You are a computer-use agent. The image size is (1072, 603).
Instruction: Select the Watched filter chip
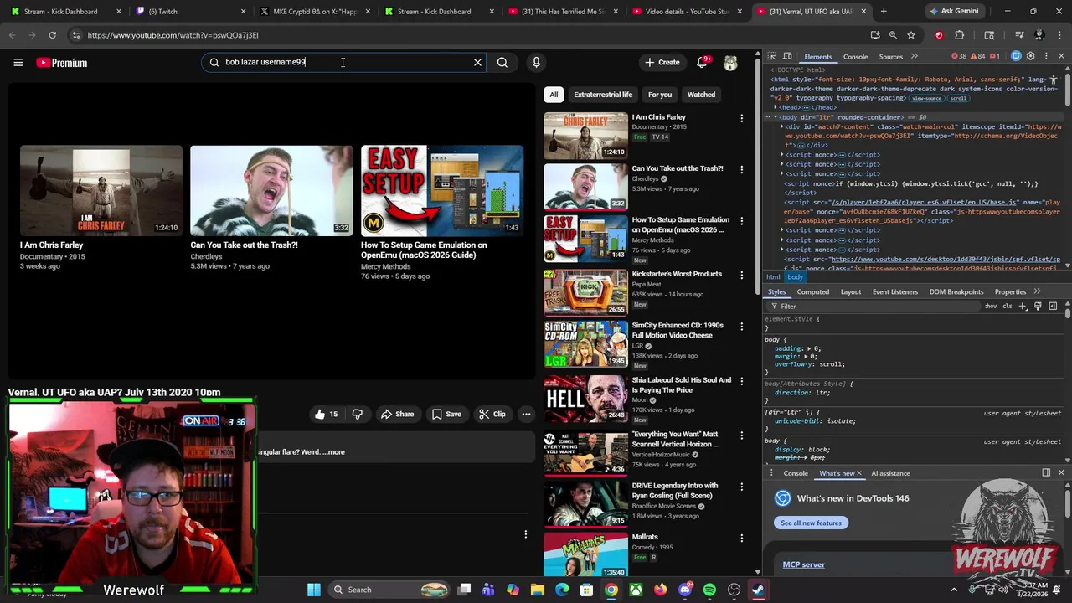click(701, 95)
